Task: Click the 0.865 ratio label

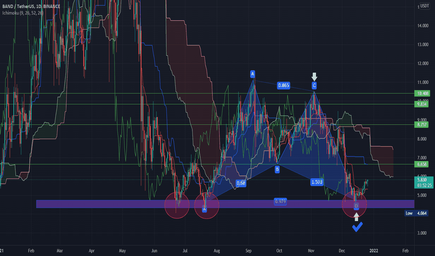Action: click(283, 85)
